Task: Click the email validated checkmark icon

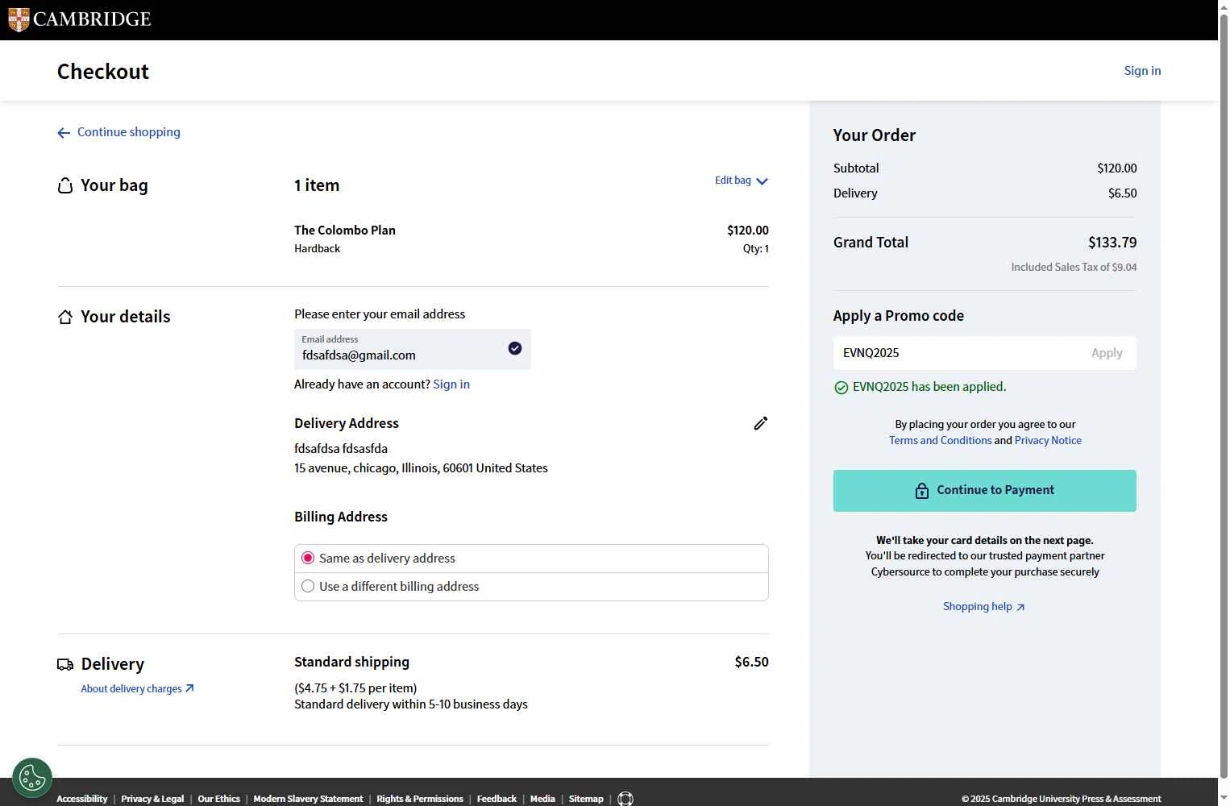Action: point(515,348)
